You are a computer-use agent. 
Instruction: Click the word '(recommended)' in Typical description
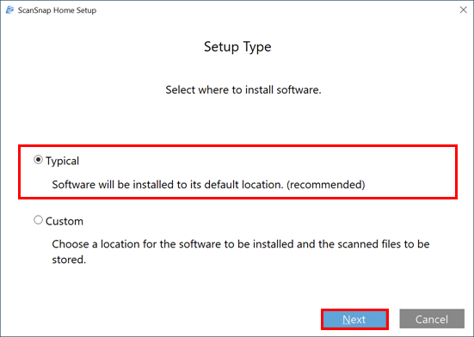(326, 184)
